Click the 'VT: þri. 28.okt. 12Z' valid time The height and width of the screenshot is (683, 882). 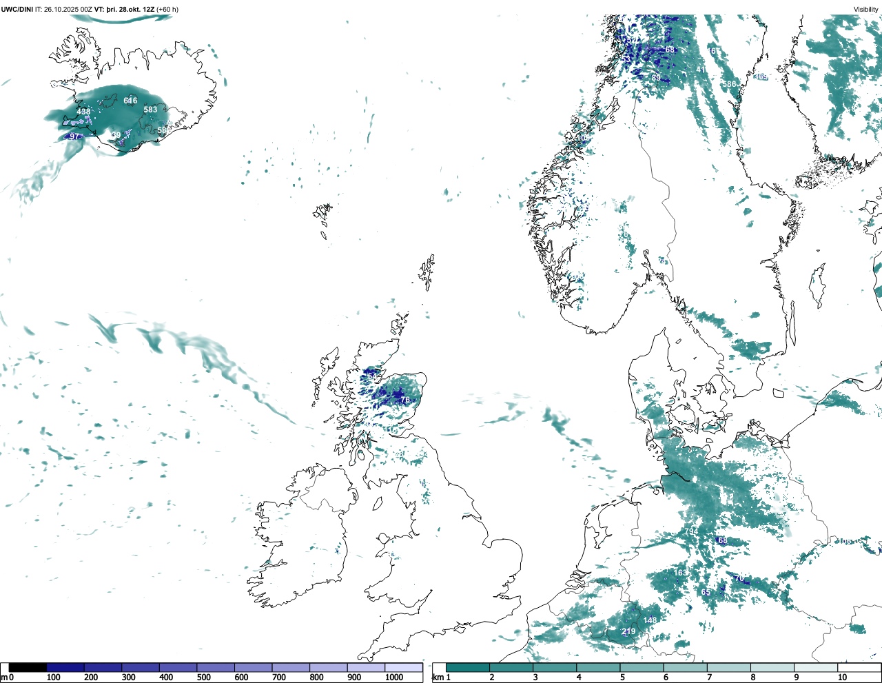tap(124, 9)
